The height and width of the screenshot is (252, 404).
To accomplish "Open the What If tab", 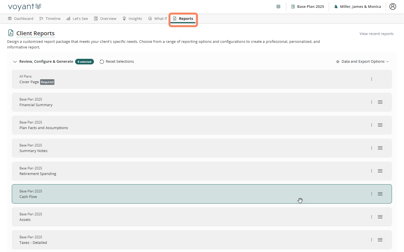I will [x=158, y=18].
